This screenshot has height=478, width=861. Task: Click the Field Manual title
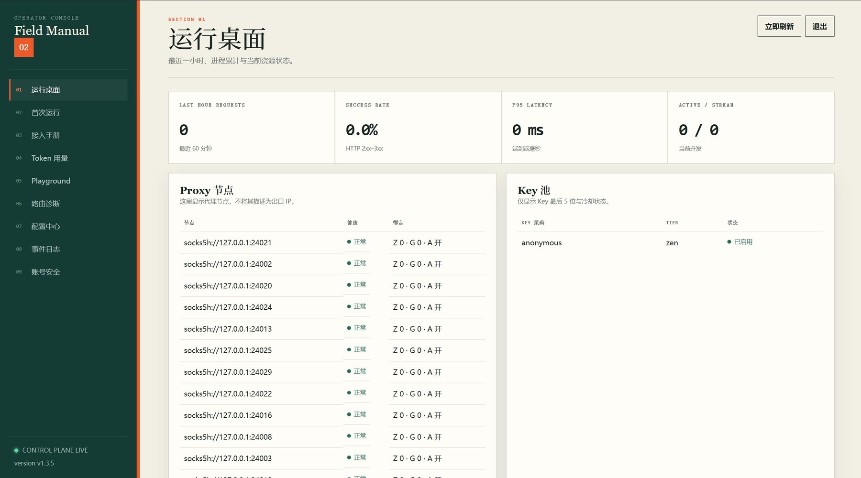pyautogui.click(x=52, y=31)
